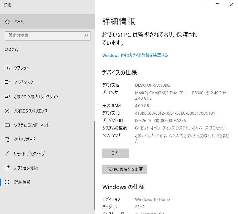The image size is (238, 214).
Task: Click the Home (ホーム) house icon
Action: click(x=7, y=22)
